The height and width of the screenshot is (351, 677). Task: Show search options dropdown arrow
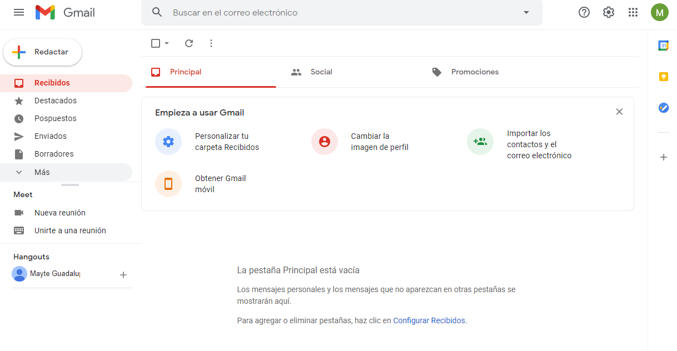pyautogui.click(x=526, y=12)
